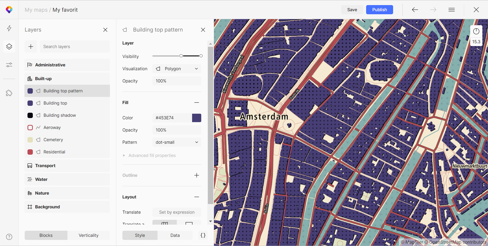Click the Publish button
488x246 pixels.
coord(379,10)
